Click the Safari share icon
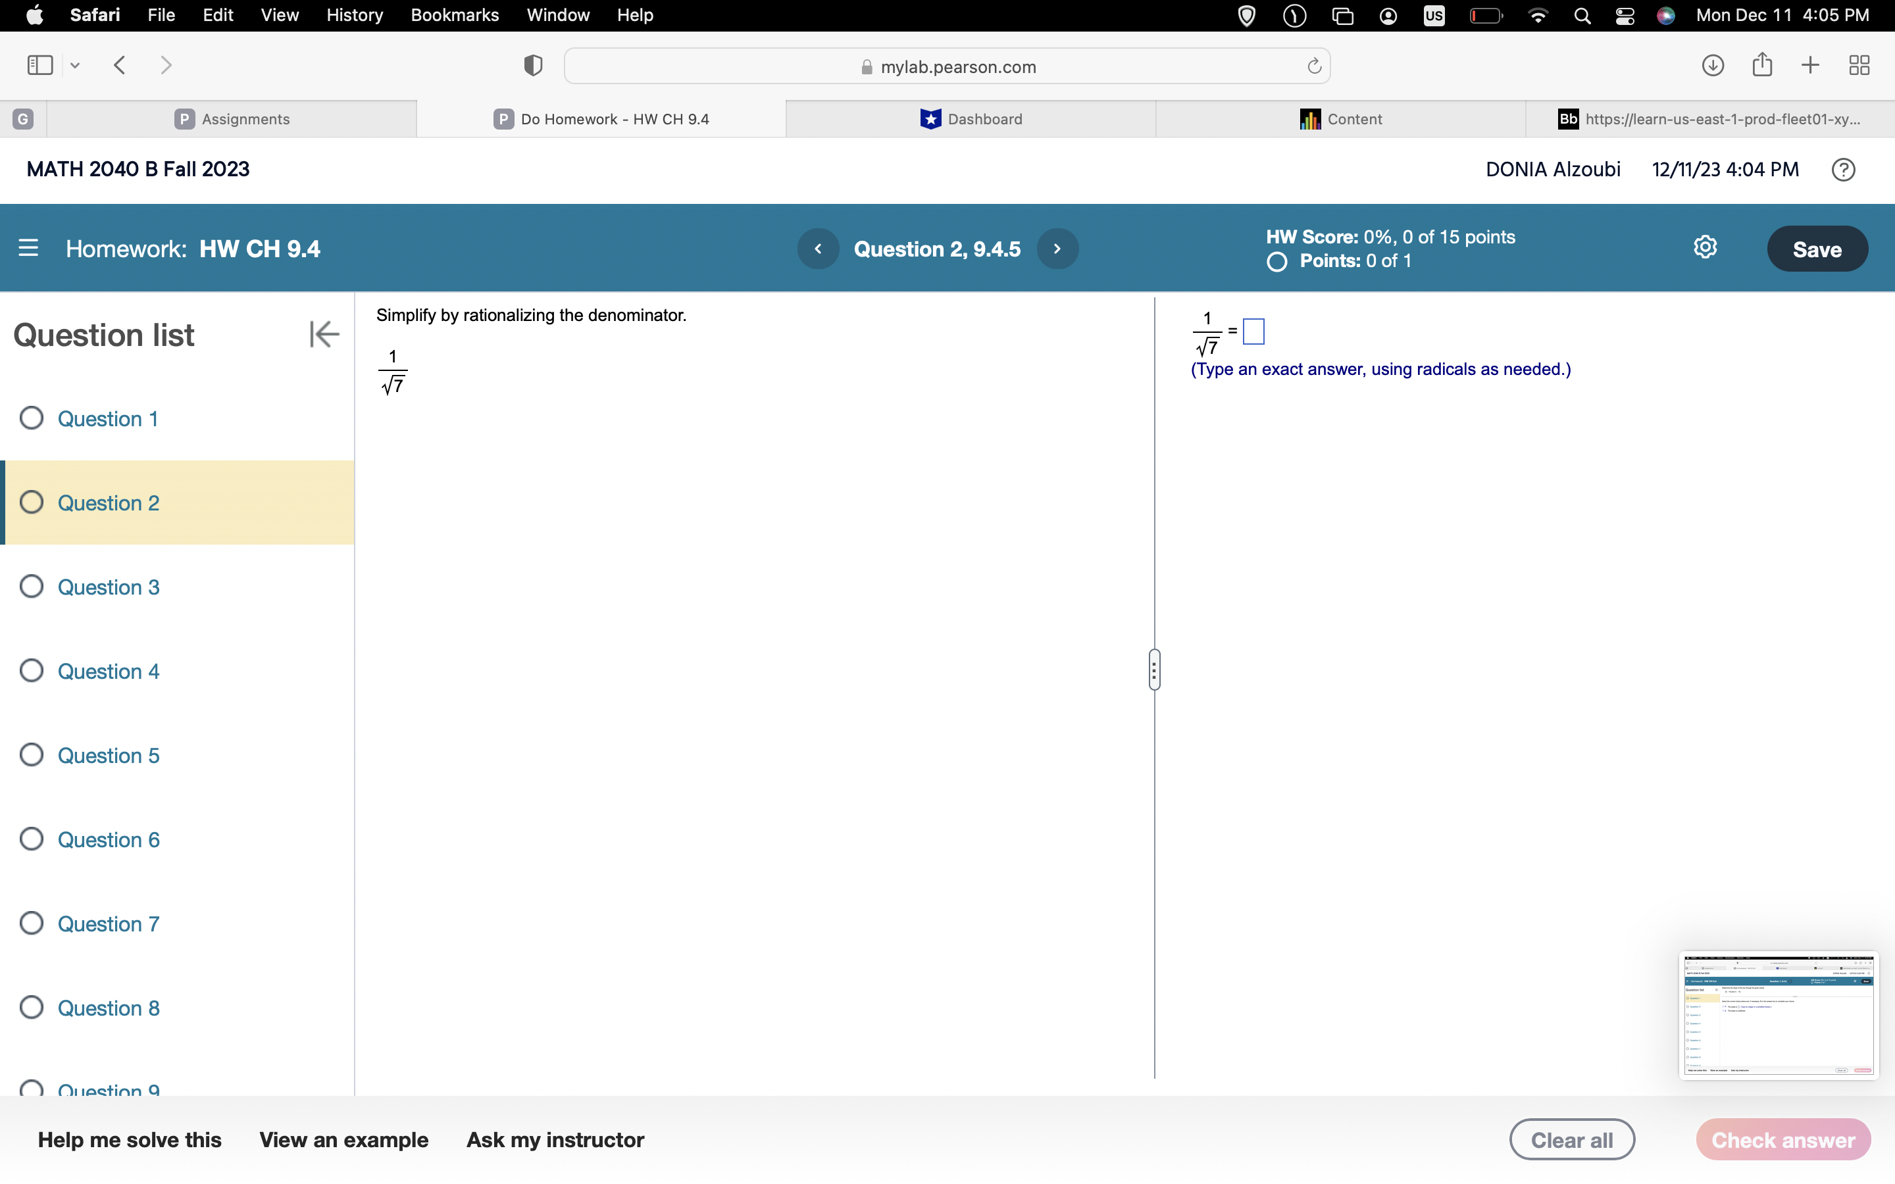 click(x=1761, y=65)
